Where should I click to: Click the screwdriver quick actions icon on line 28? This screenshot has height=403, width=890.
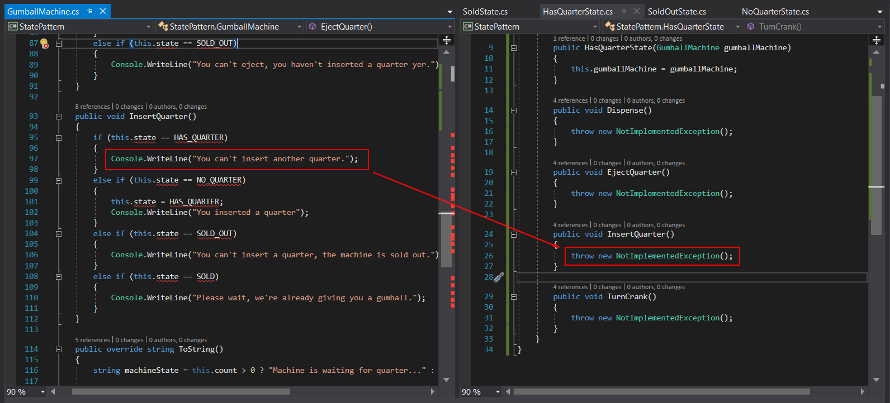click(498, 277)
